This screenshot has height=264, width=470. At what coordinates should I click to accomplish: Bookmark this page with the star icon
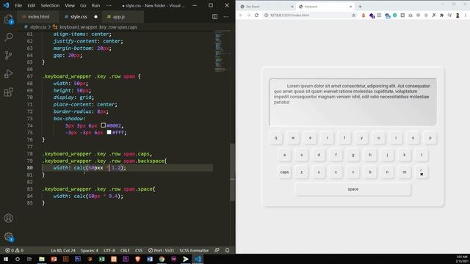point(354,15)
